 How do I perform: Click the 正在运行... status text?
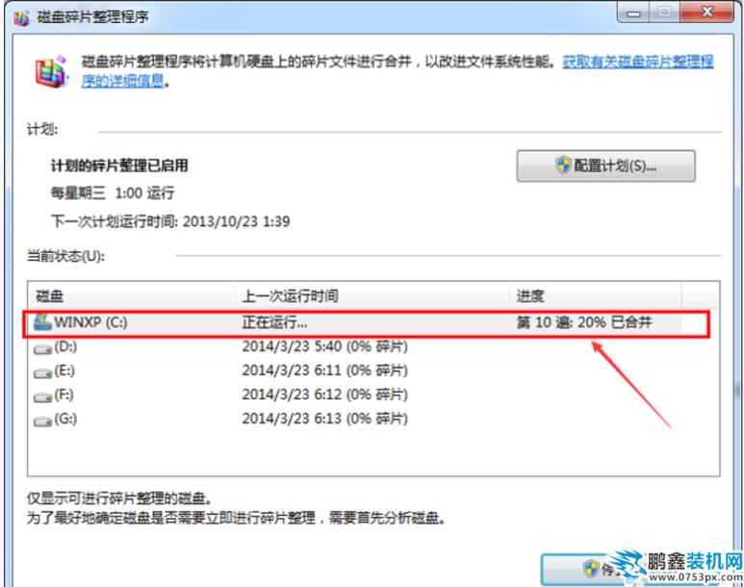pos(274,322)
